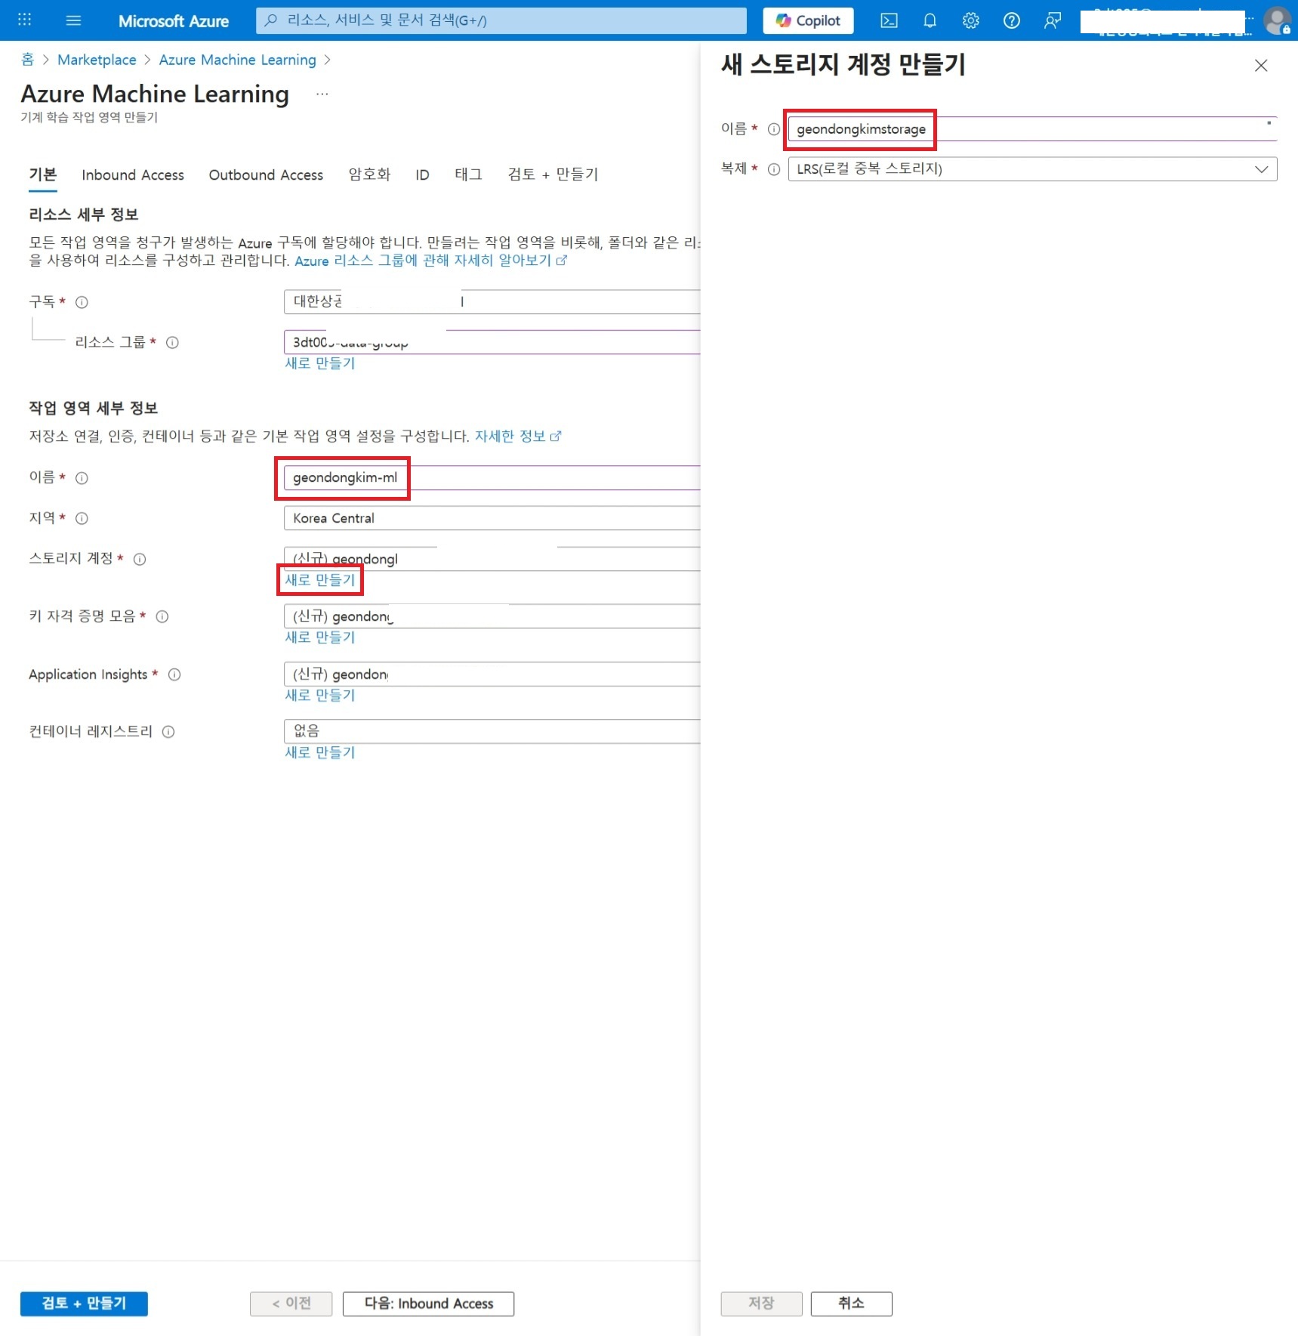
Task: View info tooltip next to 구독 field
Action: pos(80,302)
